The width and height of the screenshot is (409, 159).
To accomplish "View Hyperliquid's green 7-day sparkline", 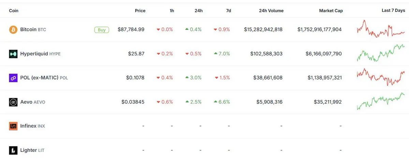I will (x=380, y=53).
